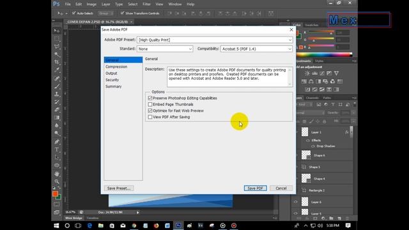Select the Healing Brush tool

pos(57,79)
